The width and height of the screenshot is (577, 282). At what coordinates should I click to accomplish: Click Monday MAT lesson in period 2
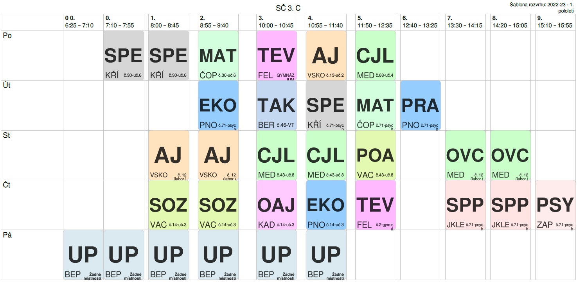click(x=218, y=56)
